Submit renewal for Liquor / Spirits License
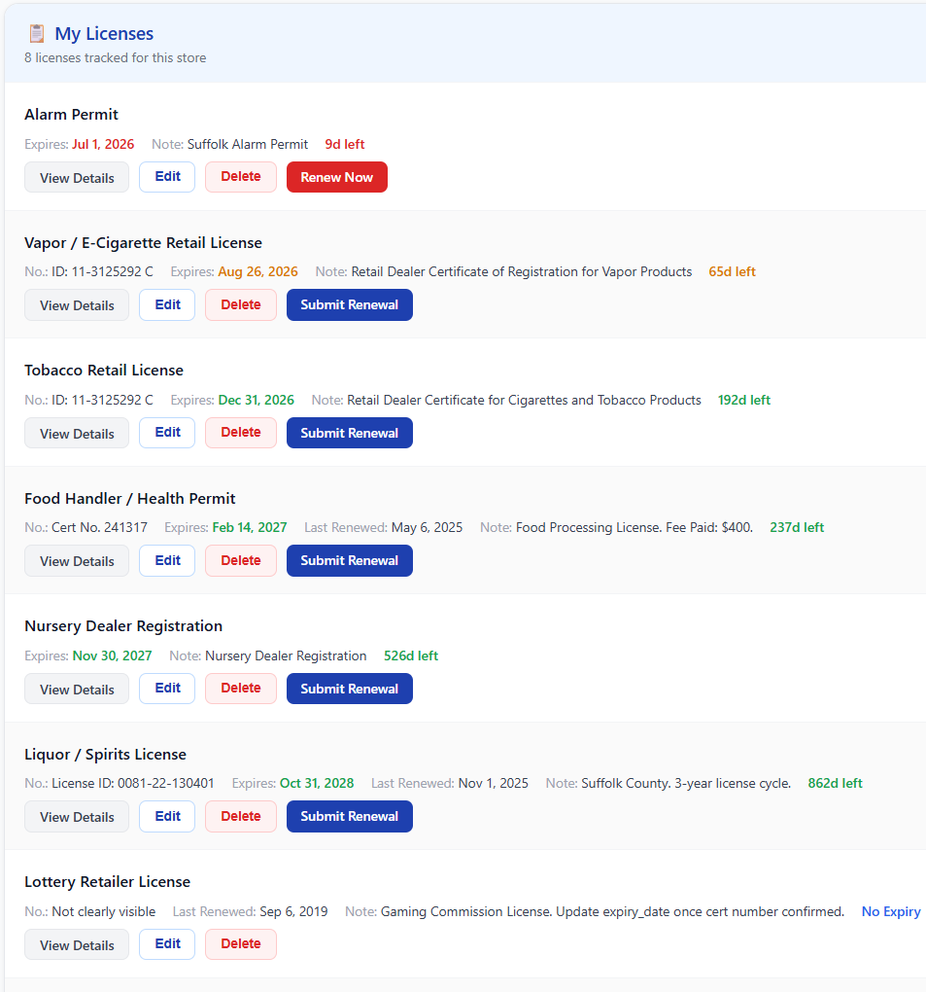926x992 pixels. [350, 816]
